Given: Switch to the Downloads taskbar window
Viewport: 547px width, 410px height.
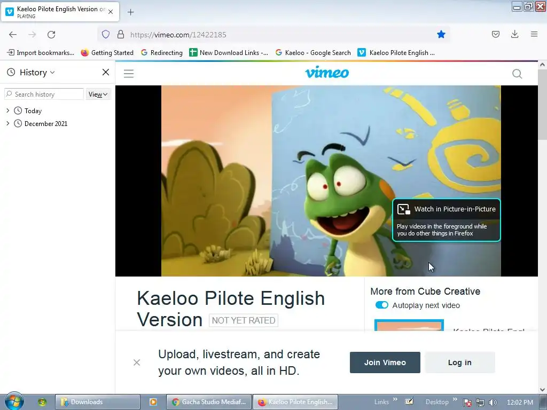Looking at the screenshot, I should coord(98,402).
